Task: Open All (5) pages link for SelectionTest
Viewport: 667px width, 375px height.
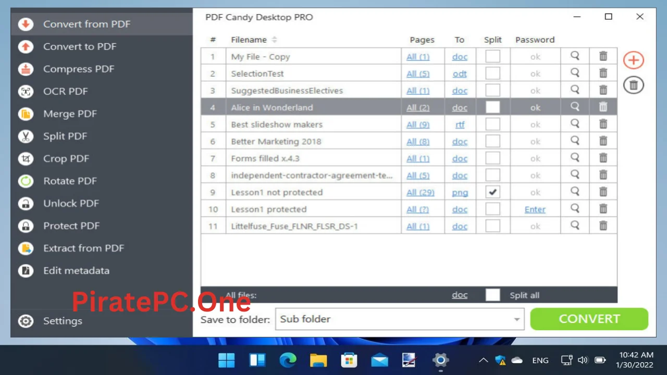Action: (x=418, y=73)
